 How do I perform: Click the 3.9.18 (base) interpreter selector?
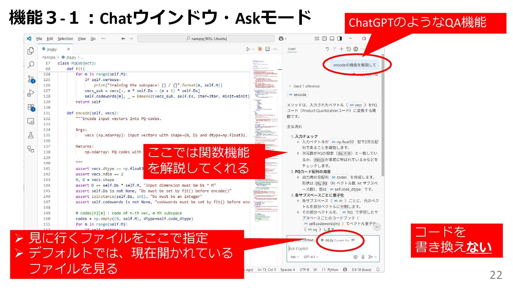[x=361, y=270]
